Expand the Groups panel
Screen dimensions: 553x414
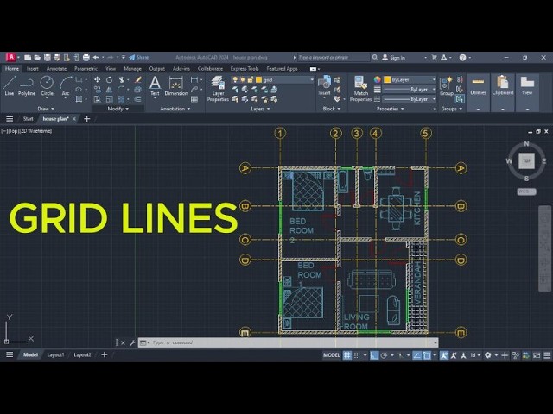pos(451,109)
